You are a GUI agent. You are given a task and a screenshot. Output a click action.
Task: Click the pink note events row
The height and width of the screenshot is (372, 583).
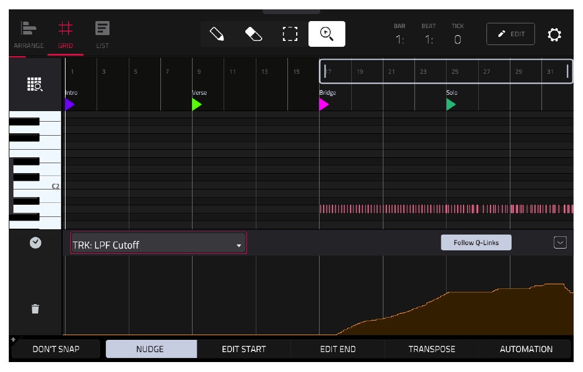[446, 209]
